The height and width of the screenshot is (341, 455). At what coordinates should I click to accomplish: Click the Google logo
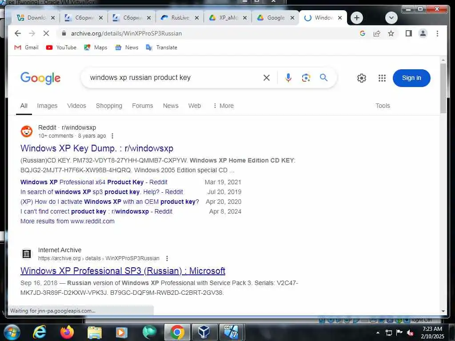point(40,78)
